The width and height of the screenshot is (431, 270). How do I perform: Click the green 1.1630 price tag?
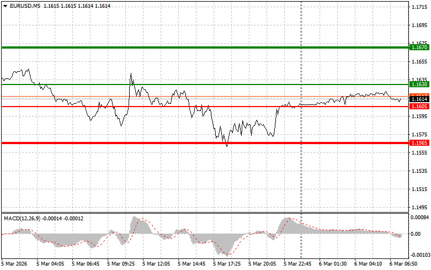coord(419,84)
